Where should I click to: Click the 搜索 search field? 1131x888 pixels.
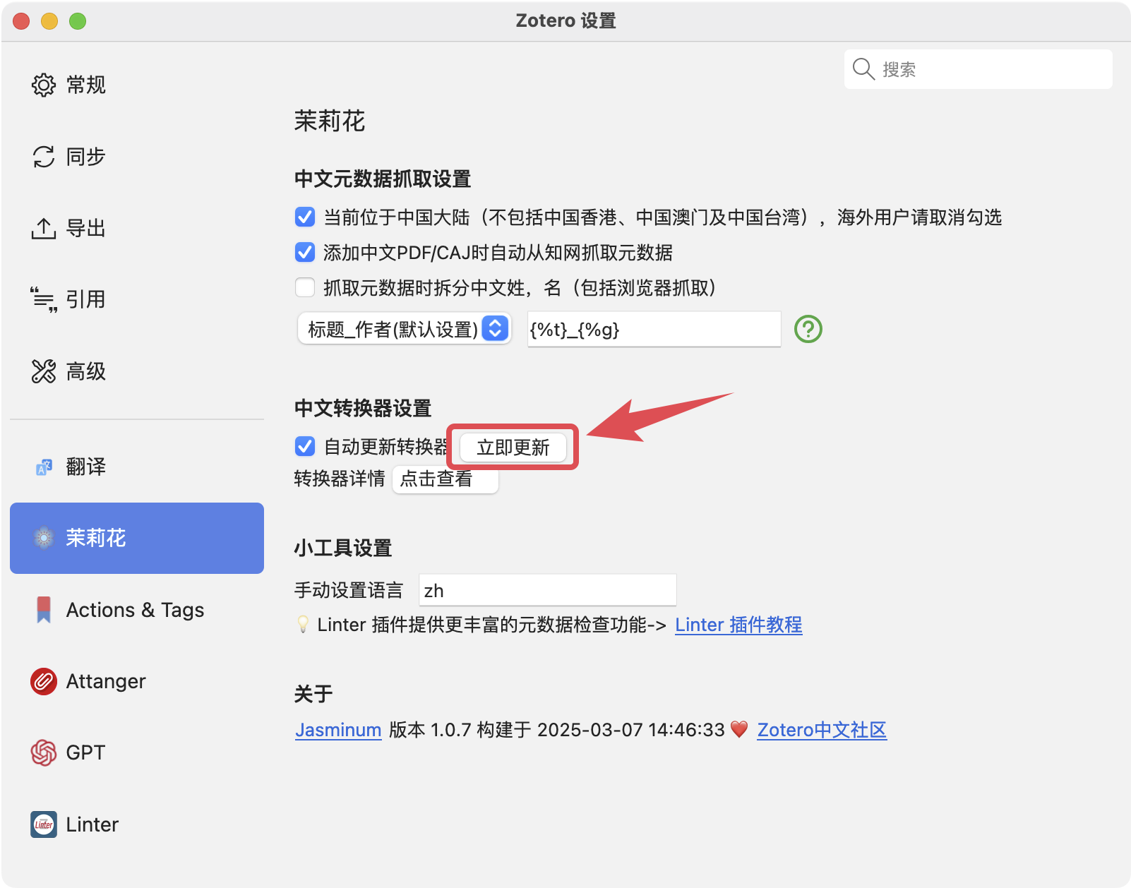[x=988, y=69]
